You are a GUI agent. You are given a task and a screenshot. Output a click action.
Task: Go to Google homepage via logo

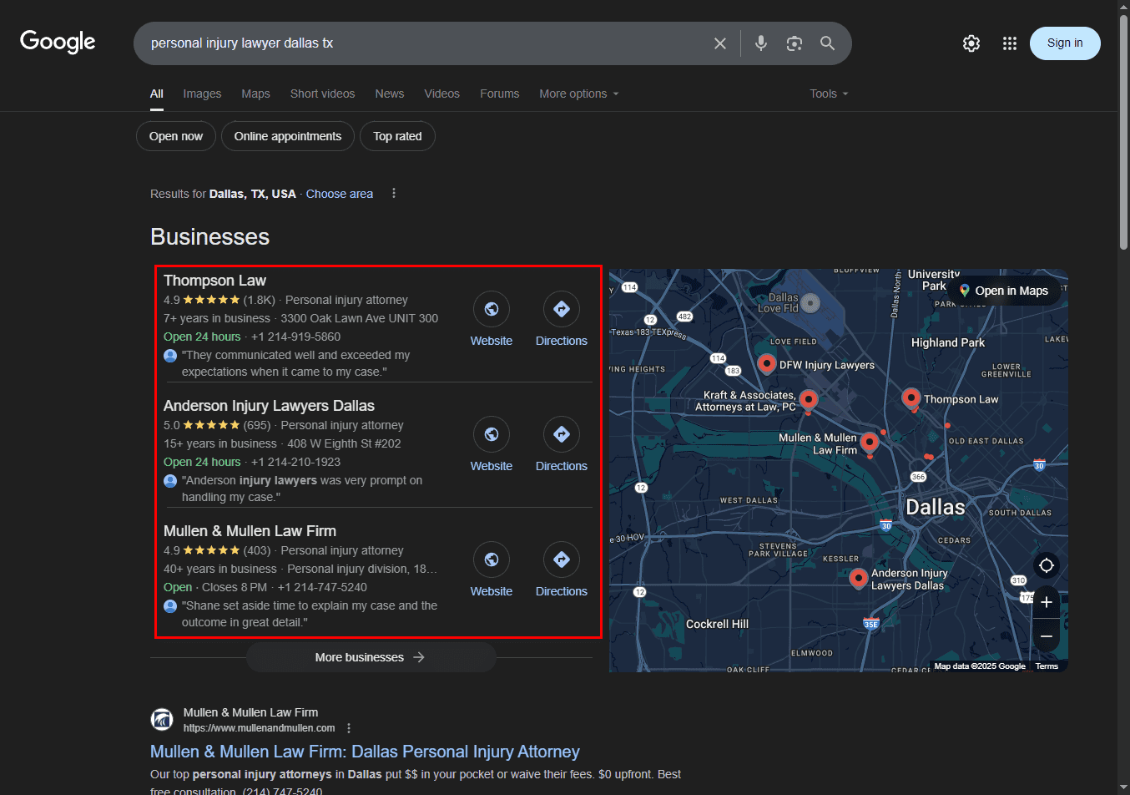[x=58, y=42]
